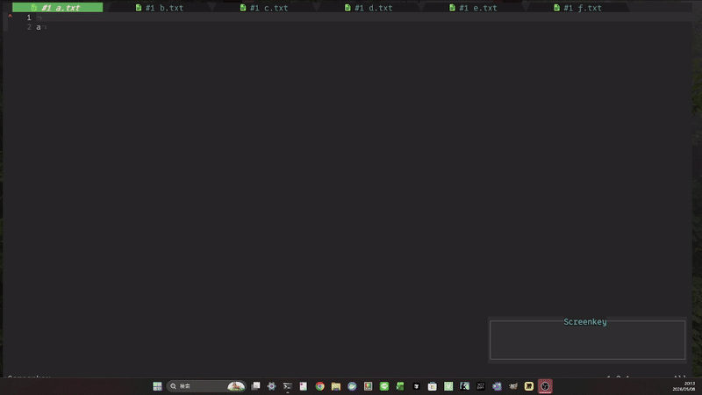Click the file icon on d.txt tab
Image resolution: width=702 pixels, height=395 pixels.
(x=347, y=8)
